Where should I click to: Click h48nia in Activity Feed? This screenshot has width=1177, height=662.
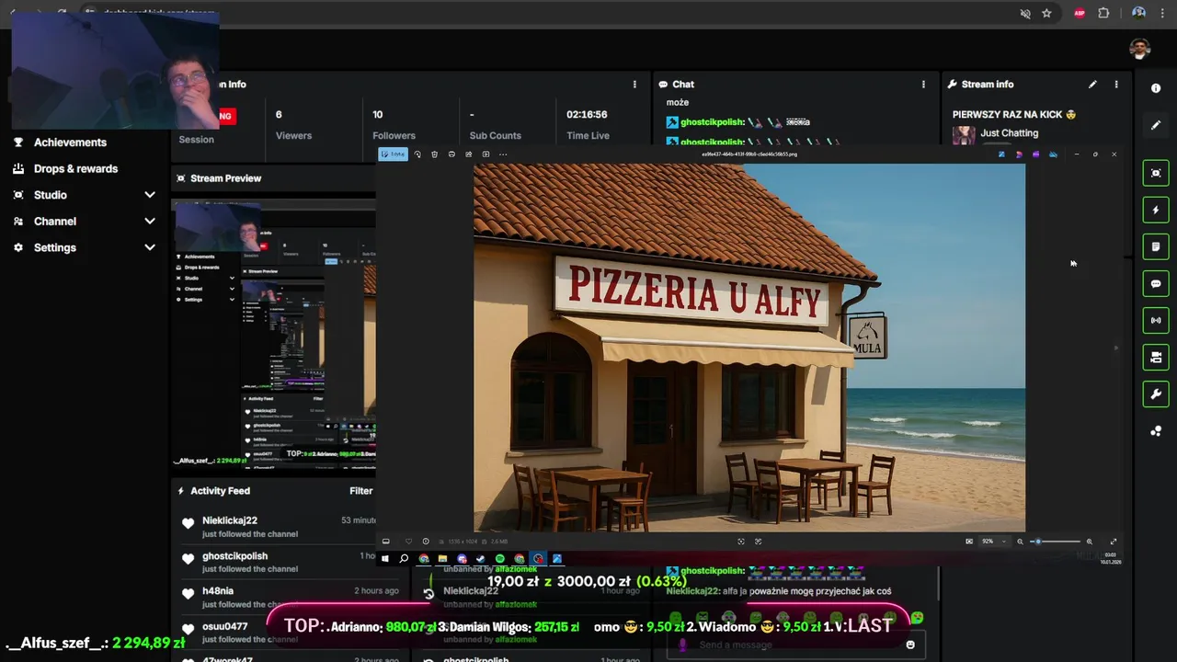pos(218,591)
